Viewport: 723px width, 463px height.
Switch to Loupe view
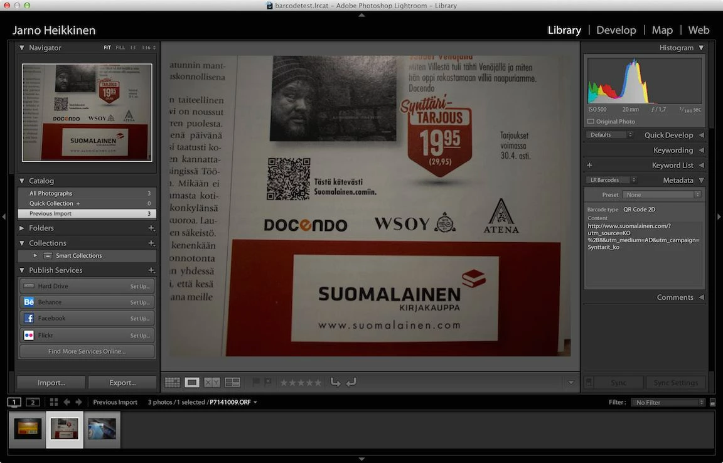point(192,382)
